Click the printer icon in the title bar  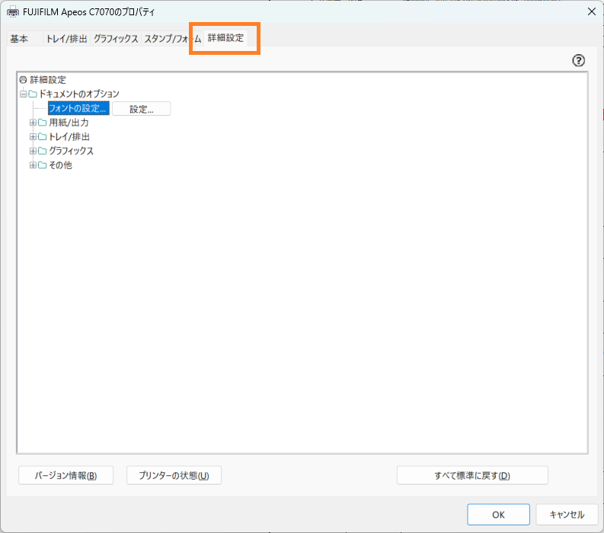(x=12, y=11)
